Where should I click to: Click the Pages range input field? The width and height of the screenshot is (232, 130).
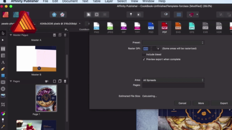point(173,85)
